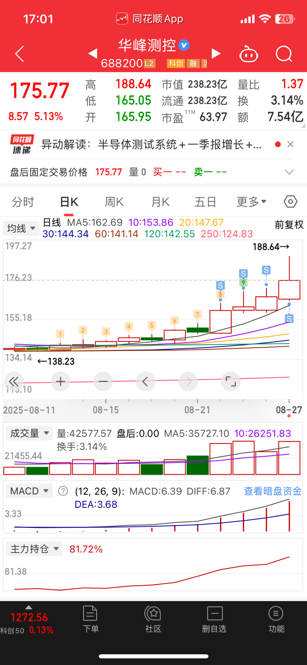Expand the quote details corner triangle
Viewport: 307px width, 665px height.
pos(303,126)
